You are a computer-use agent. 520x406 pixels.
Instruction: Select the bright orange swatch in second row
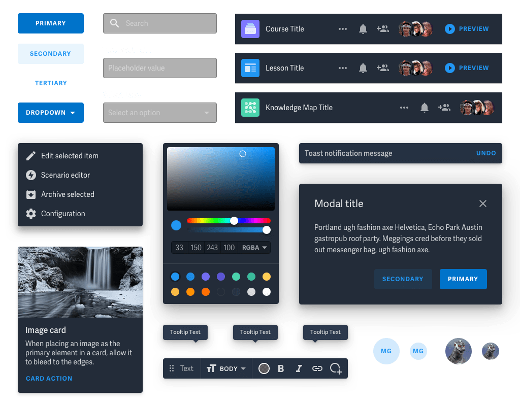tap(206, 292)
